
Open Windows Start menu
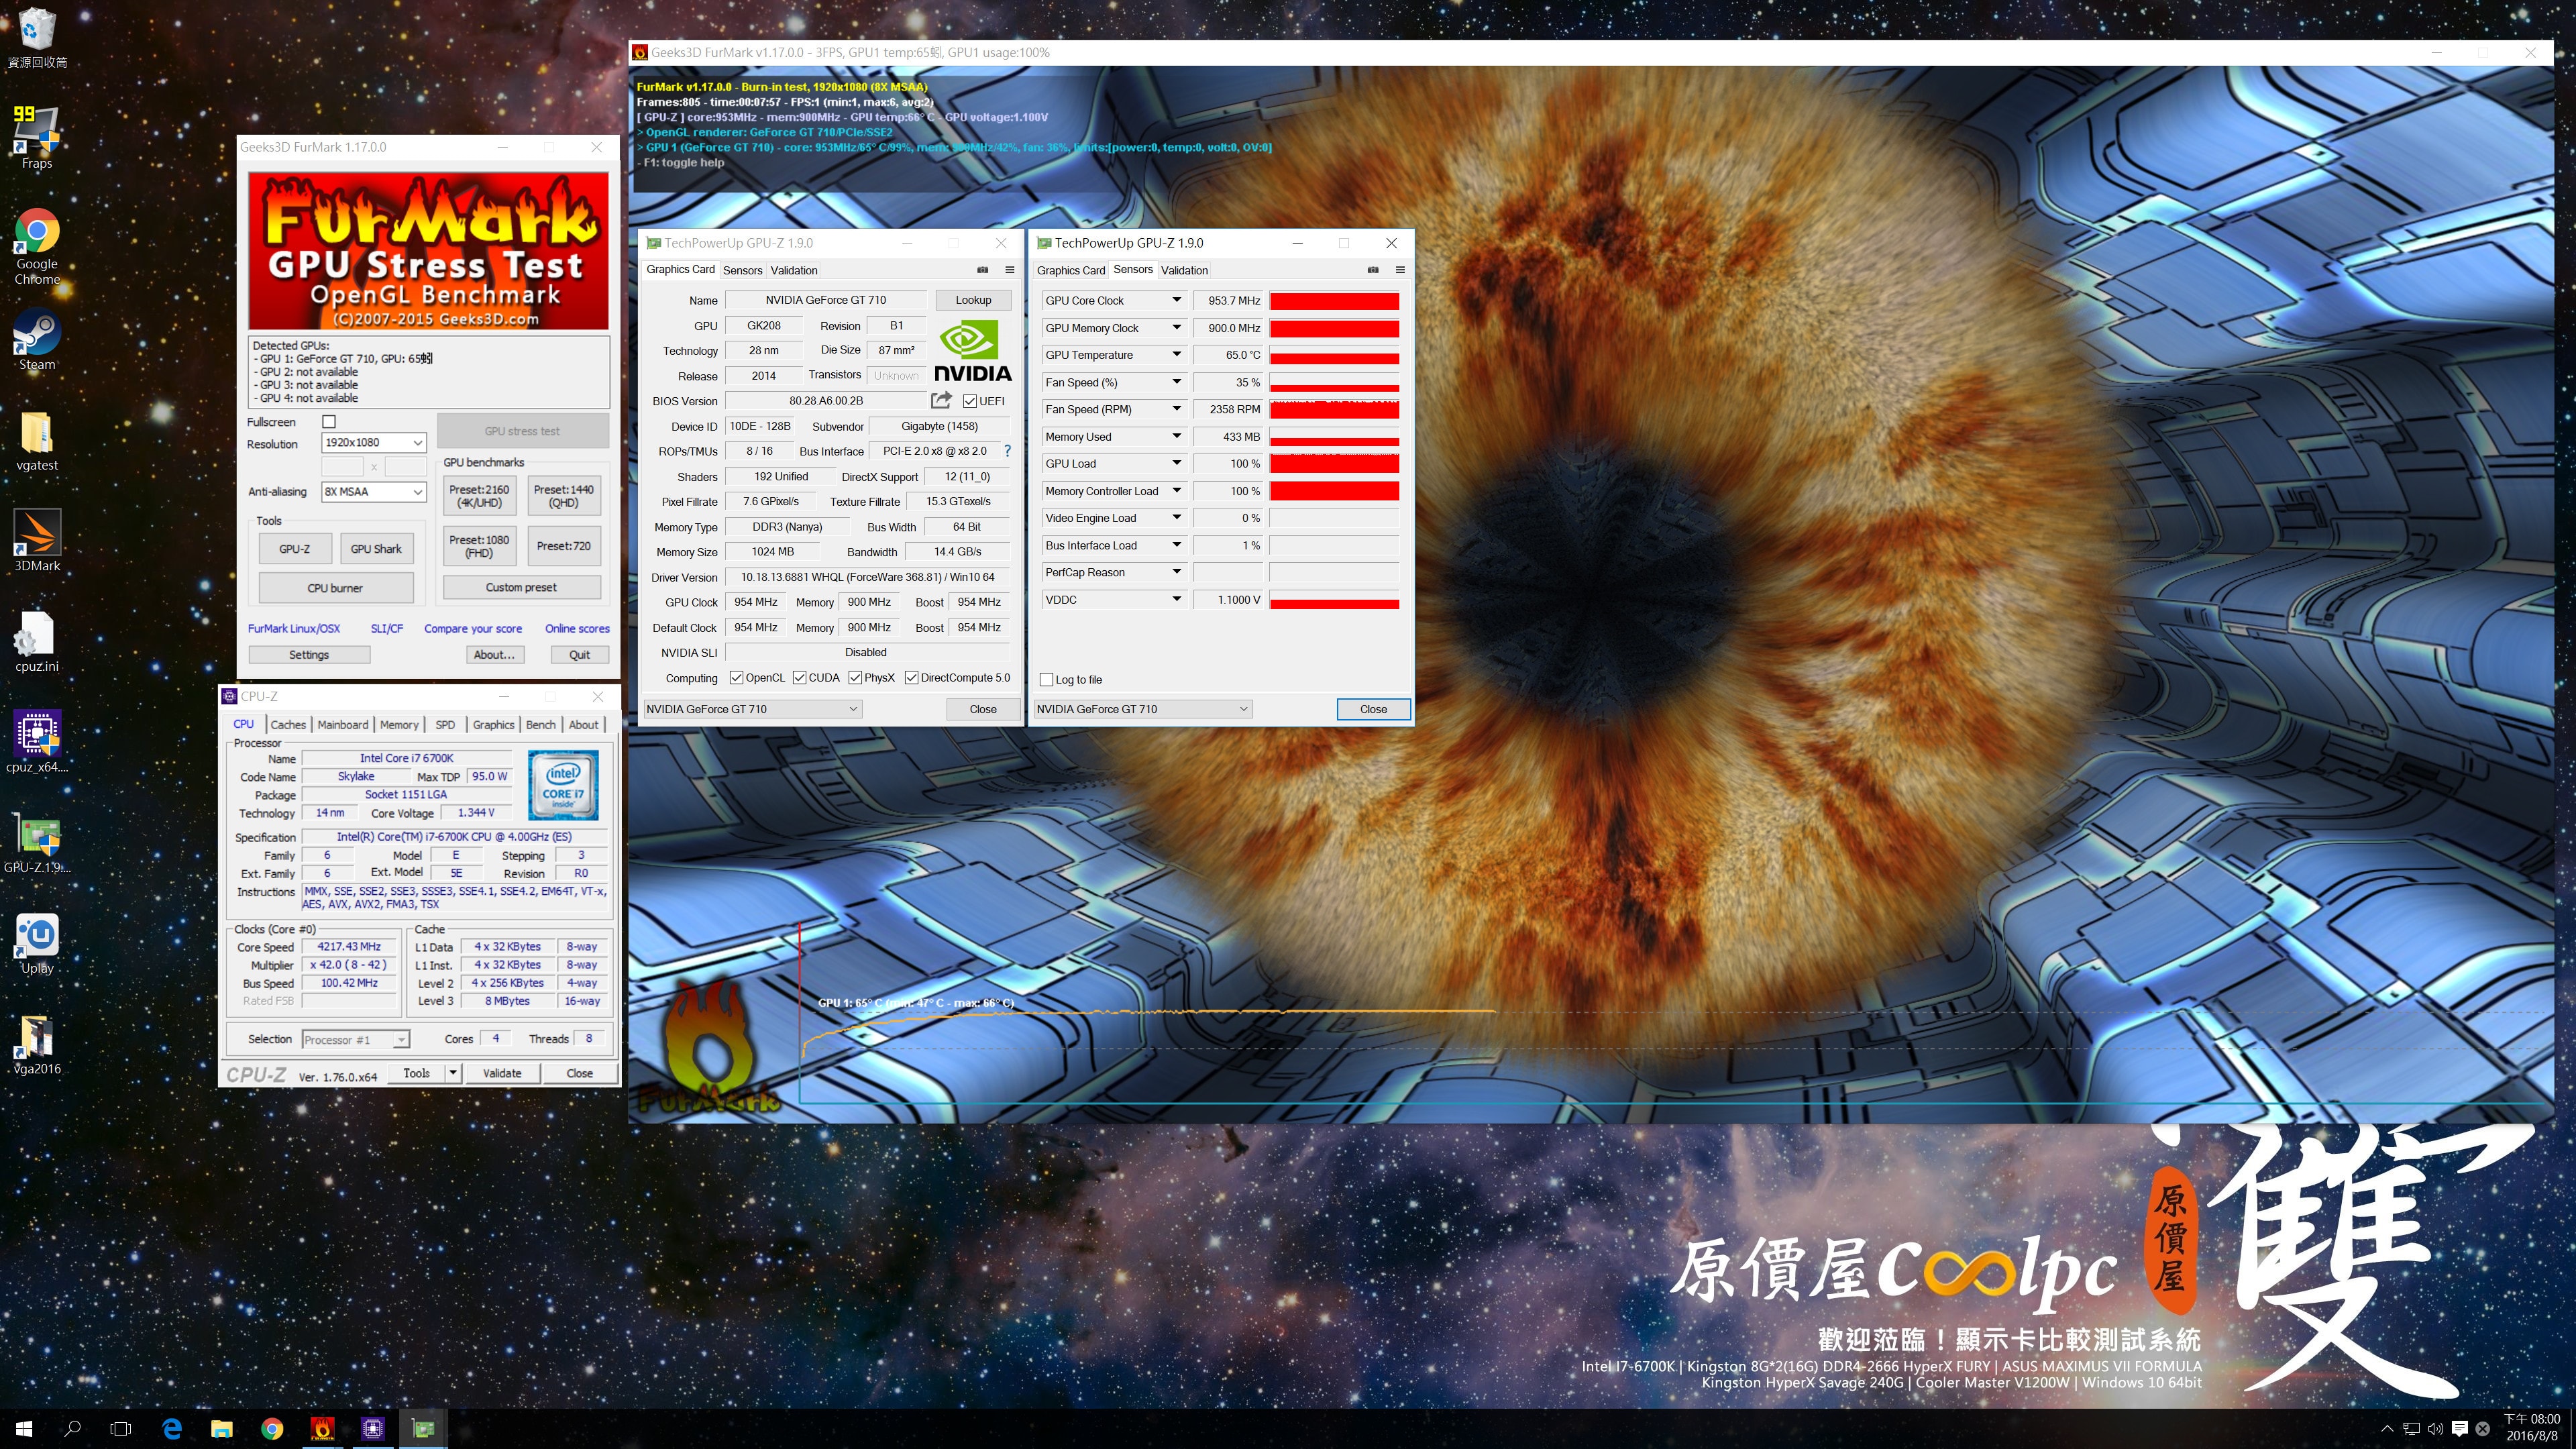[24, 1428]
